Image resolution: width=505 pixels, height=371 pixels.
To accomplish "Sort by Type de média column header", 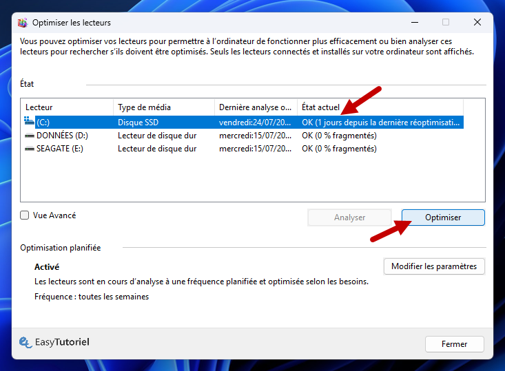I will point(164,107).
